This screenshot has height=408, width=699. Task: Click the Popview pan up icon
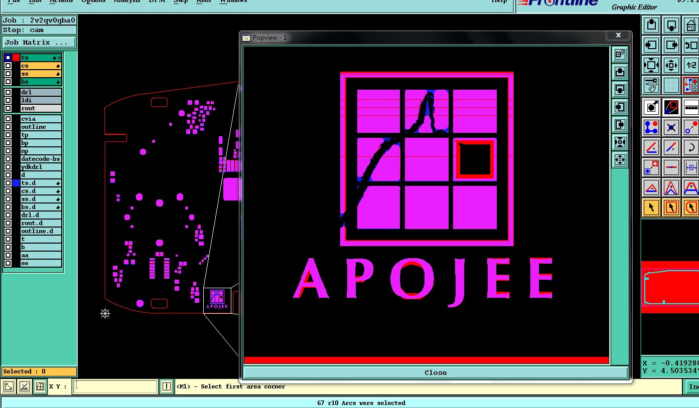620,72
